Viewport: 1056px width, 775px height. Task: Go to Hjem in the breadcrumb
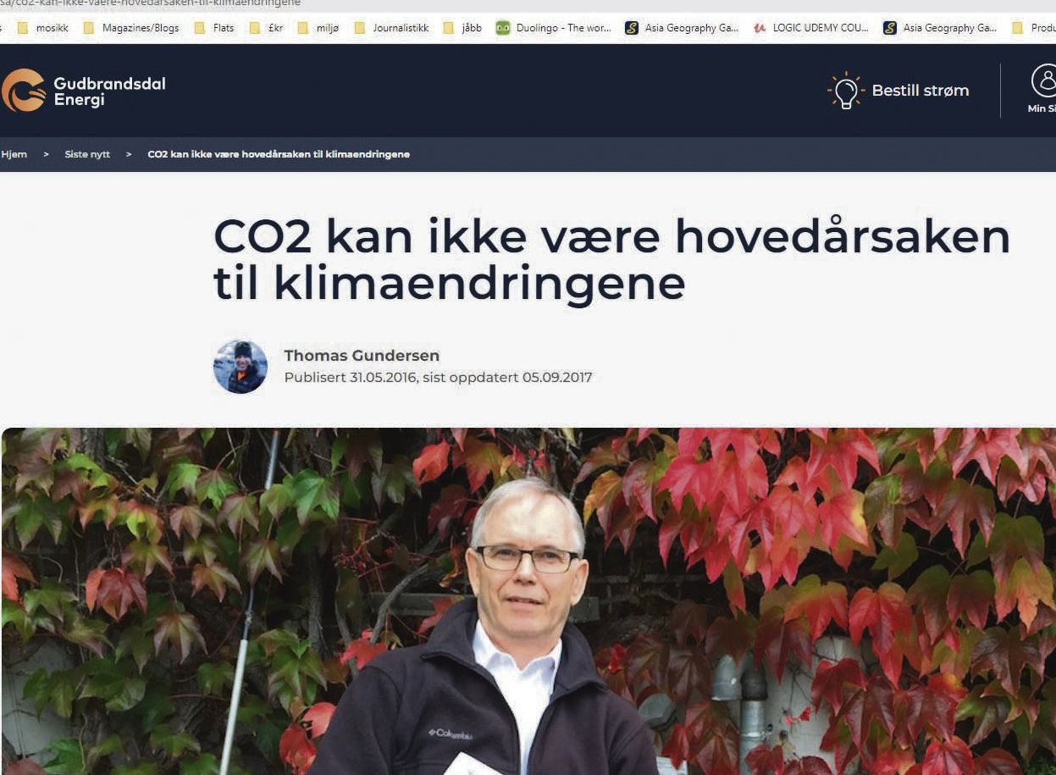(x=14, y=154)
